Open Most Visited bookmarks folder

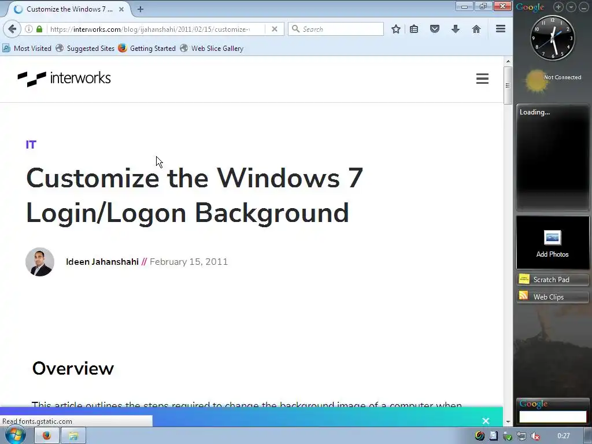(x=27, y=49)
